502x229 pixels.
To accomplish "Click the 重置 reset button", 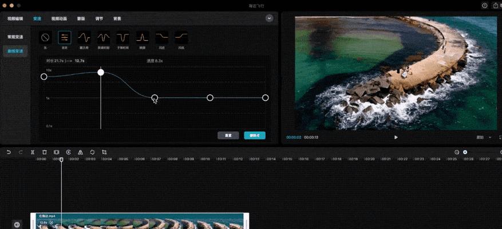I will point(228,136).
